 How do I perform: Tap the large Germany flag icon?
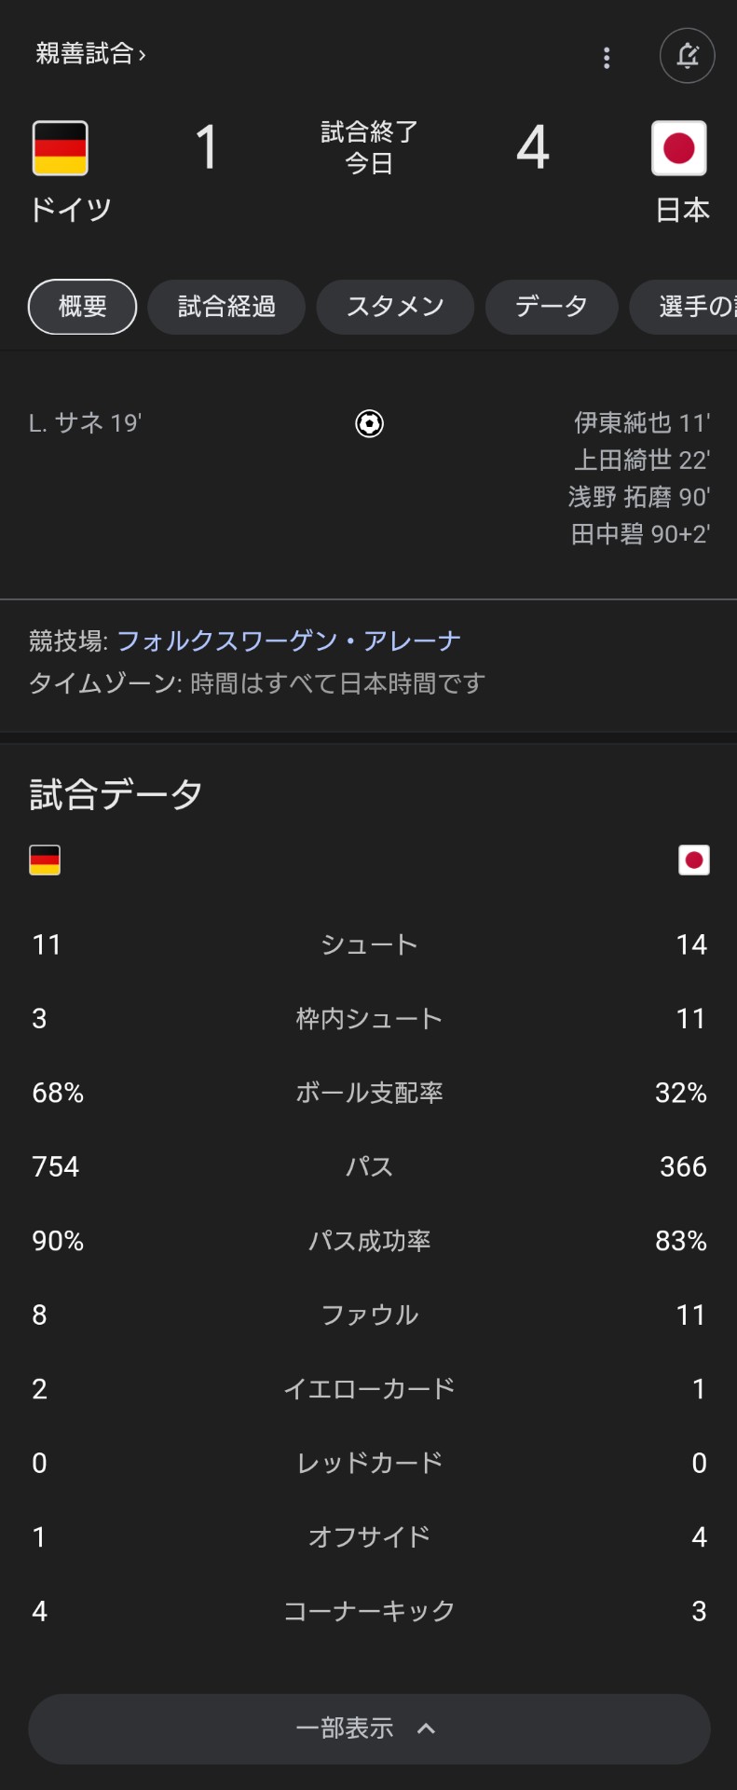tap(61, 148)
